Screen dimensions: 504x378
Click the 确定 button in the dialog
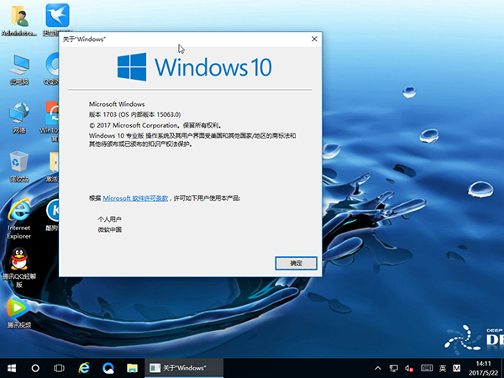pyautogui.click(x=296, y=263)
